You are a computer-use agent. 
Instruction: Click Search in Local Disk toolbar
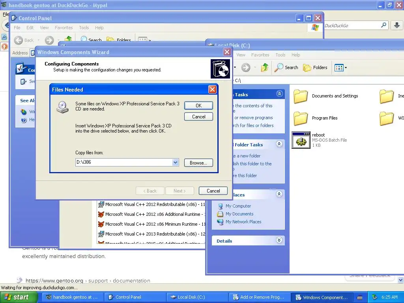pyautogui.click(x=286, y=67)
